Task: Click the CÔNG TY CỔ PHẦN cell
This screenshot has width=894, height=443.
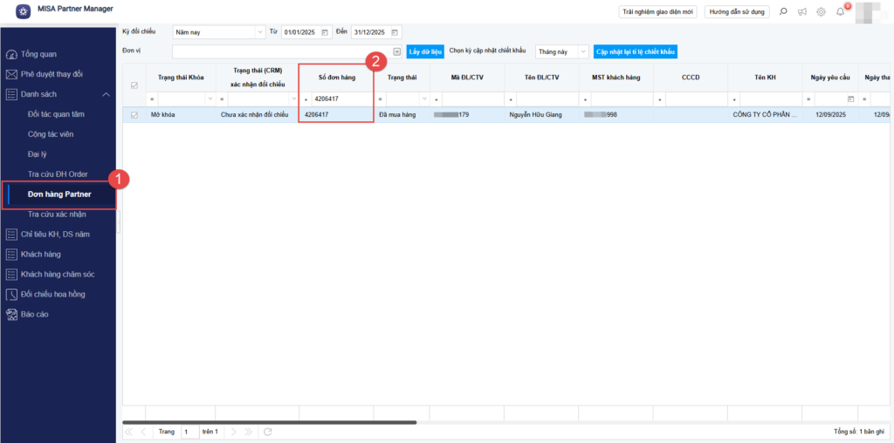Action: [x=765, y=115]
